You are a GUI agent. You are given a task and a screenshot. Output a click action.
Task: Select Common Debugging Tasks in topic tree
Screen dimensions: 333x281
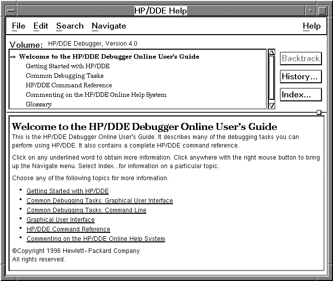[65, 76]
